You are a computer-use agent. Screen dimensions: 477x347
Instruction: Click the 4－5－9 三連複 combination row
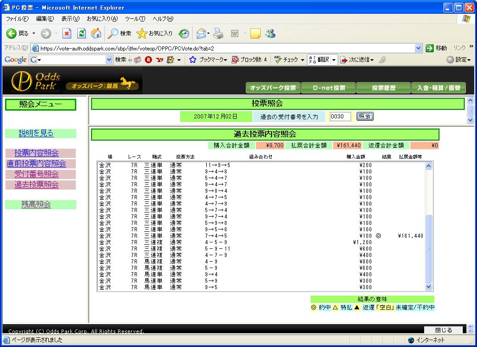point(261,242)
